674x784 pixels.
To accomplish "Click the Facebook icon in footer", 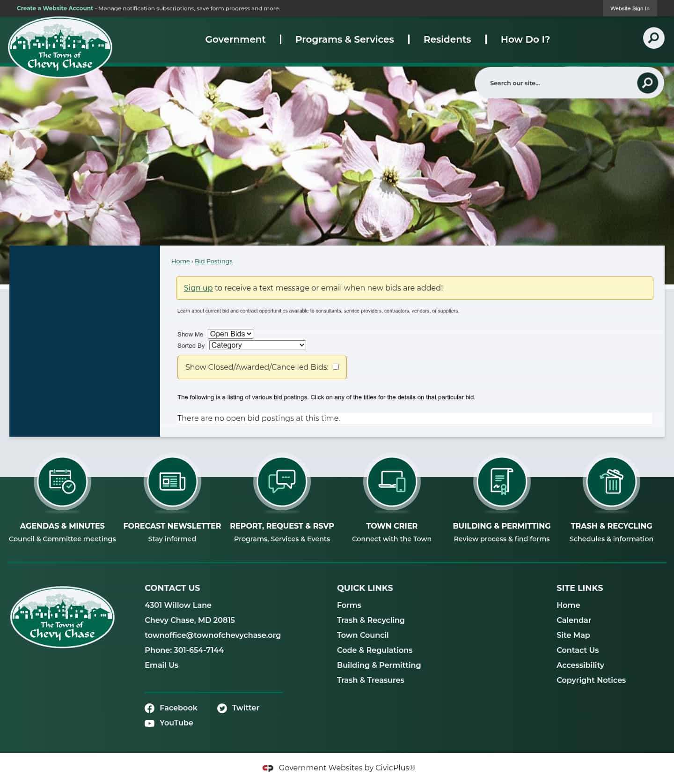I will tap(149, 708).
